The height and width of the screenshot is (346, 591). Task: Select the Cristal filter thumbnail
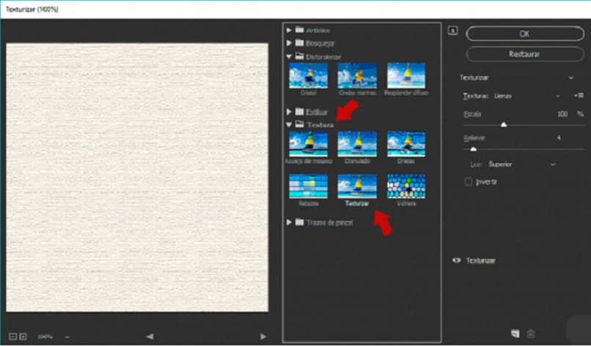[x=308, y=75]
